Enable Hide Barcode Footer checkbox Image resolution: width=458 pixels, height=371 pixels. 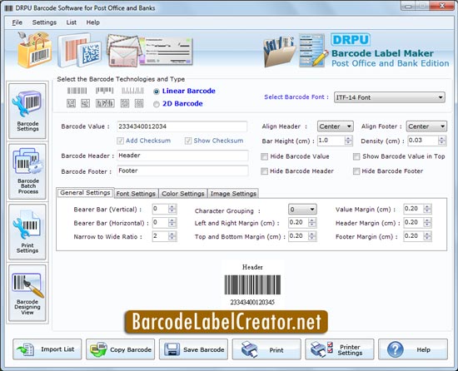(x=356, y=171)
